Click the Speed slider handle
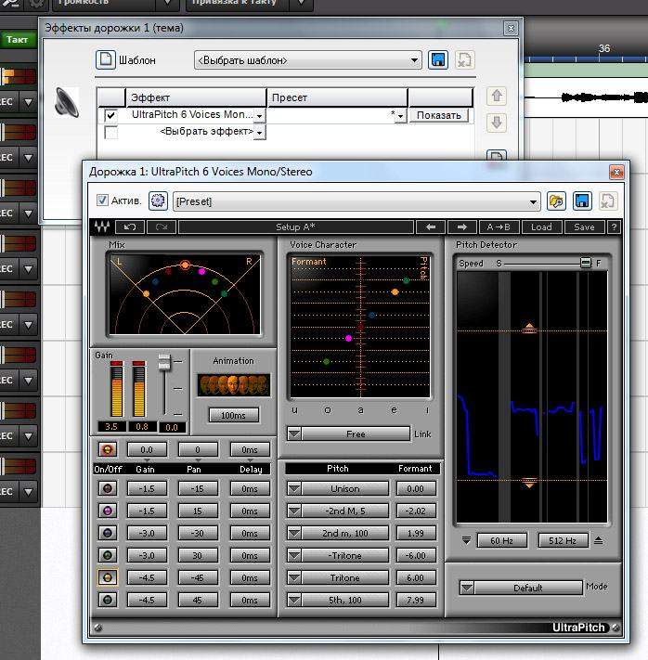Viewport: 648px width, 660px height. tap(585, 263)
